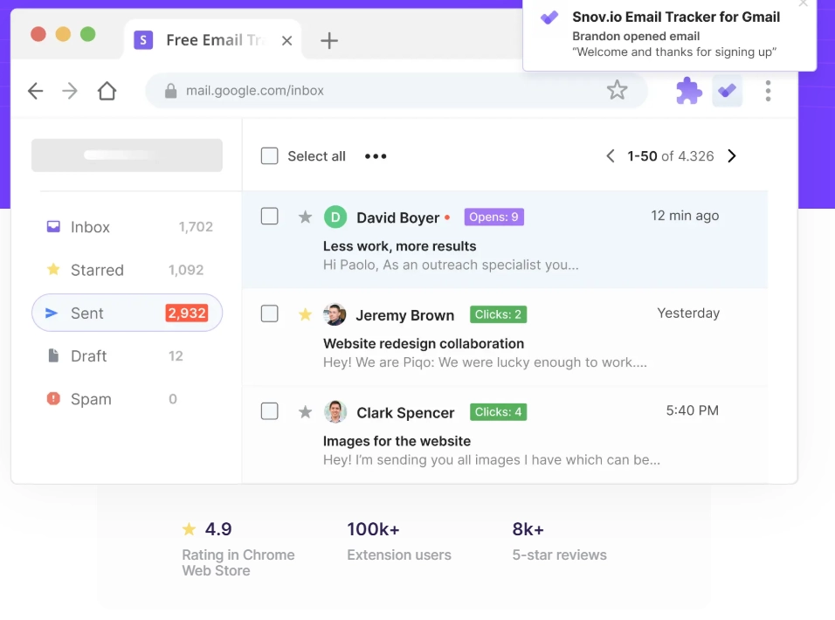Click the red Spam warning icon

(x=53, y=398)
